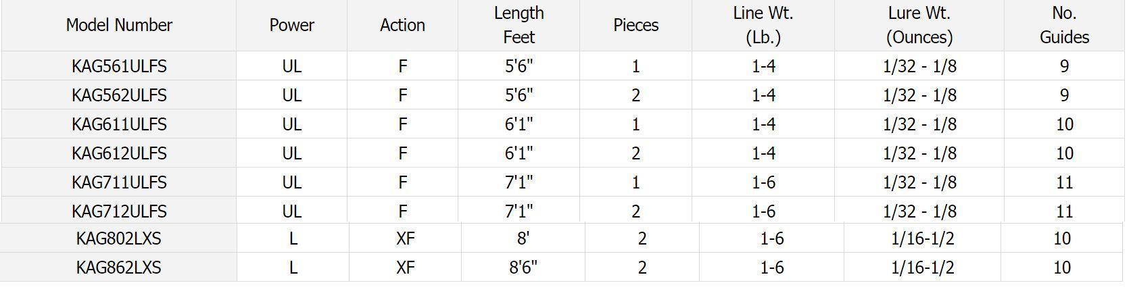Click the Line Wt. (Lb.) header

(763, 25)
